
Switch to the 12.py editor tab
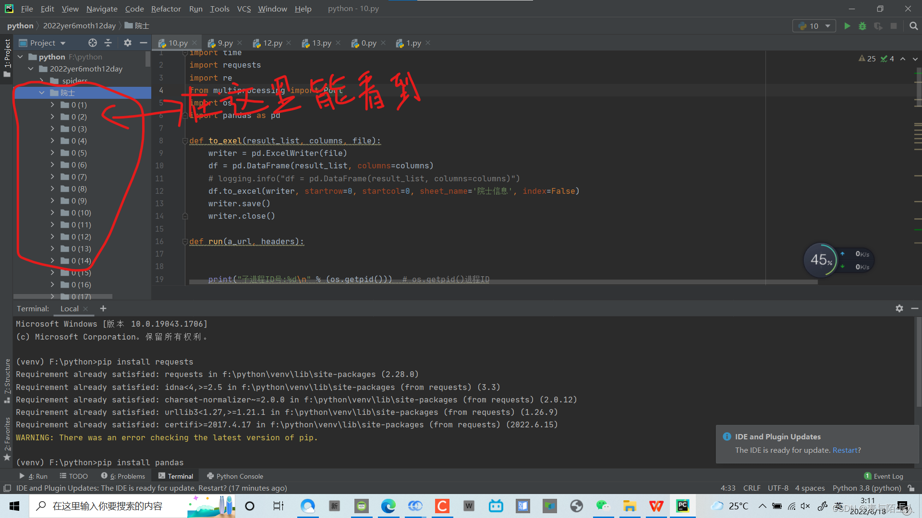[x=272, y=43]
